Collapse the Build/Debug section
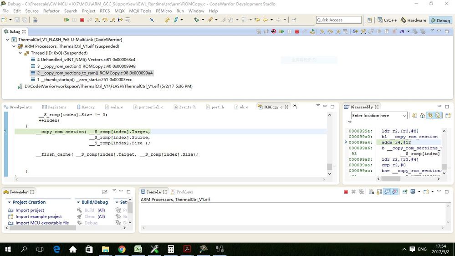This screenshot has width=455, height=256. coord(78,202)
